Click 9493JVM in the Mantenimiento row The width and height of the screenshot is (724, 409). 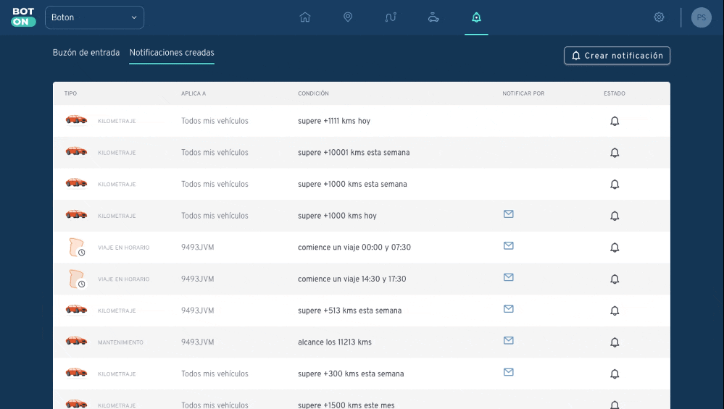pyautogui.click(x=198, y=342)
